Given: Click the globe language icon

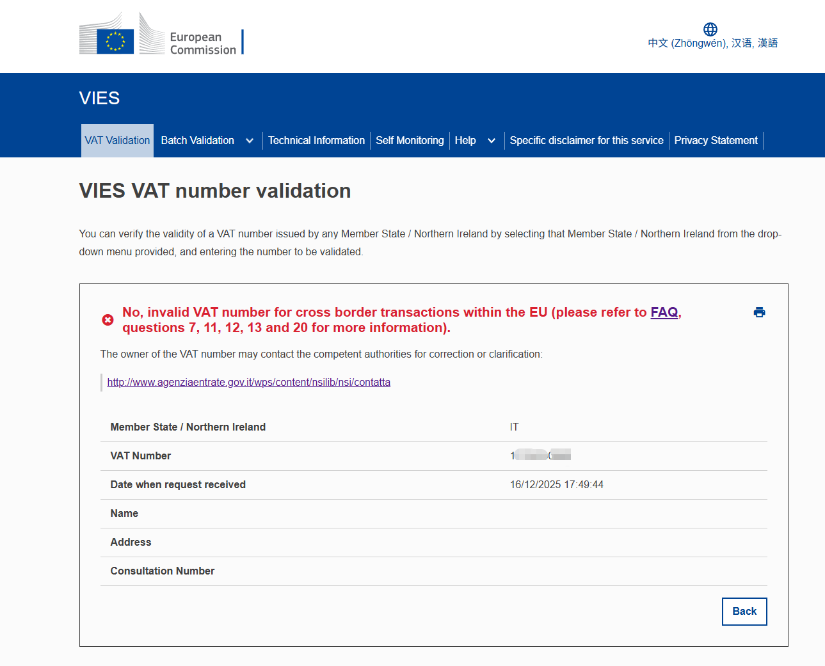Looking at the screenshot, I should coord(710,29).
